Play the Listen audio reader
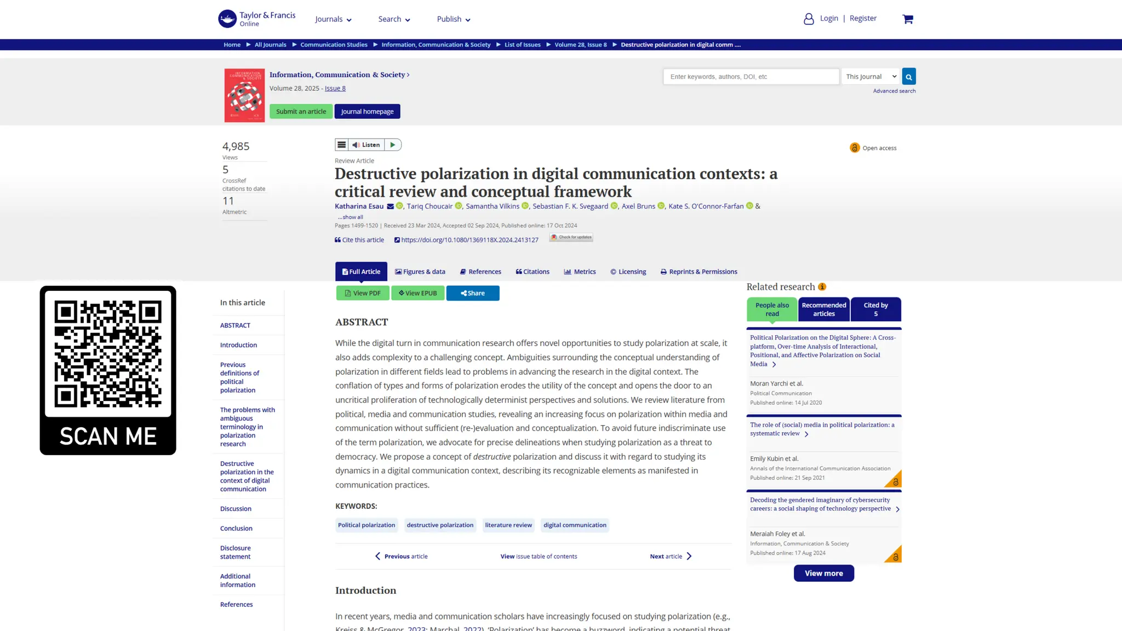This screenshot has height=631, width=1122. click(x=393, y=145)
